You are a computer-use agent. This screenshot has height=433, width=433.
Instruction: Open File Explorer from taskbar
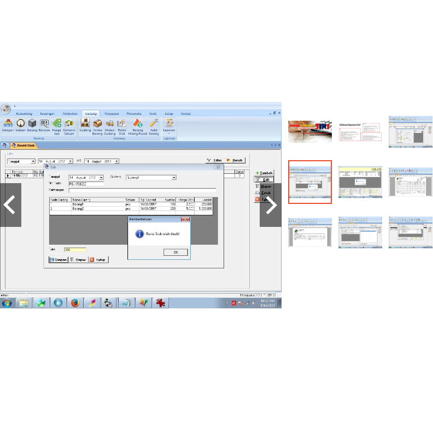[x=24, y=303]
